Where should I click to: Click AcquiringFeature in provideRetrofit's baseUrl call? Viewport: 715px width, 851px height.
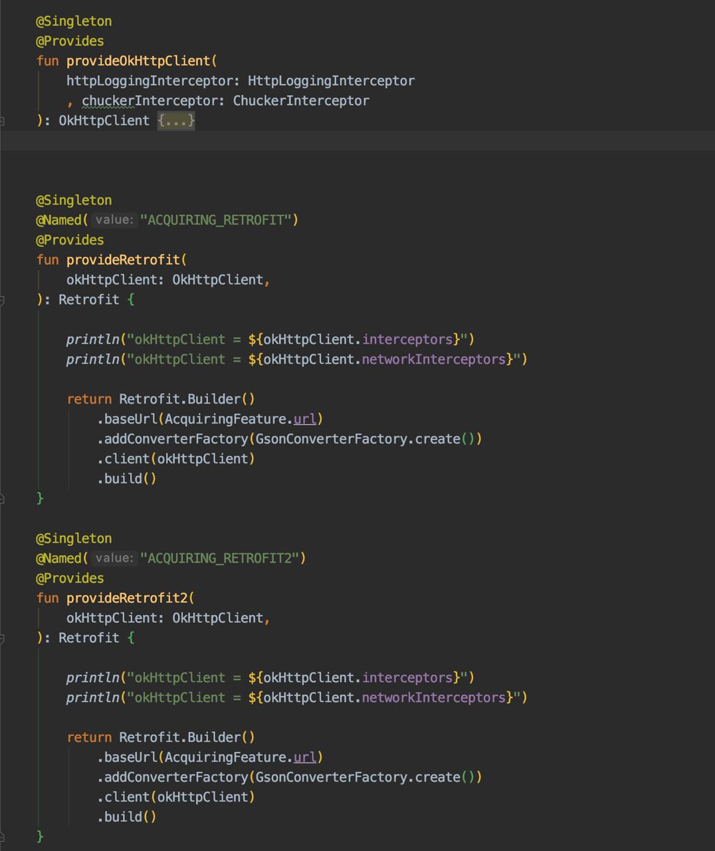(225, 419)
